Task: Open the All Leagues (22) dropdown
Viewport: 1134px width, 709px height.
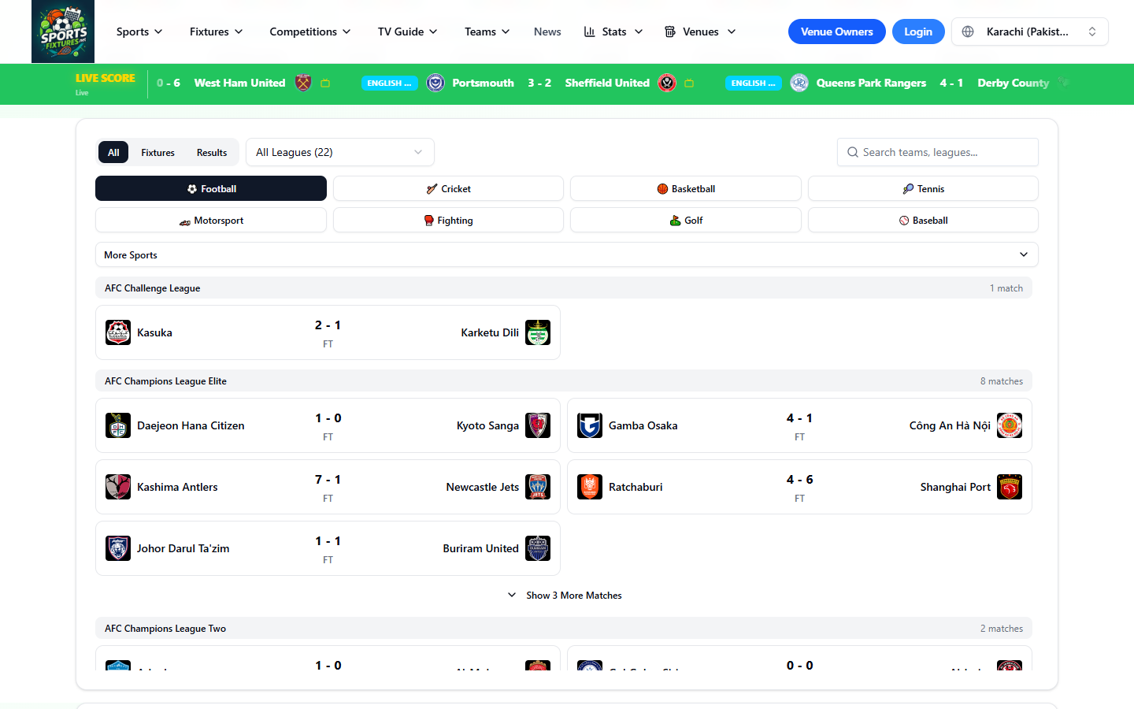Action: pos(340,152)
